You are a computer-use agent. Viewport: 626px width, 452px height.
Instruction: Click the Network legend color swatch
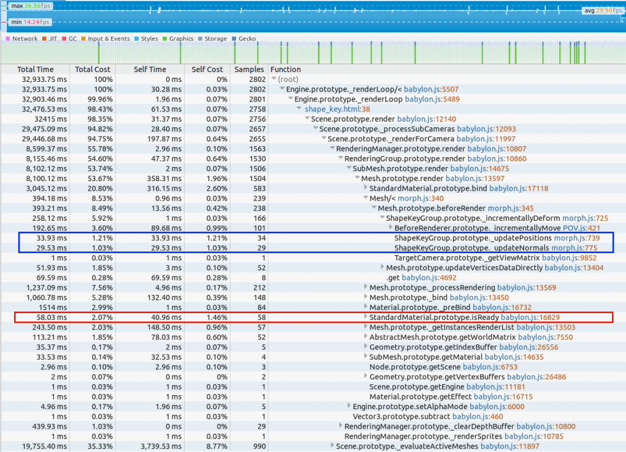click(7, 39)
